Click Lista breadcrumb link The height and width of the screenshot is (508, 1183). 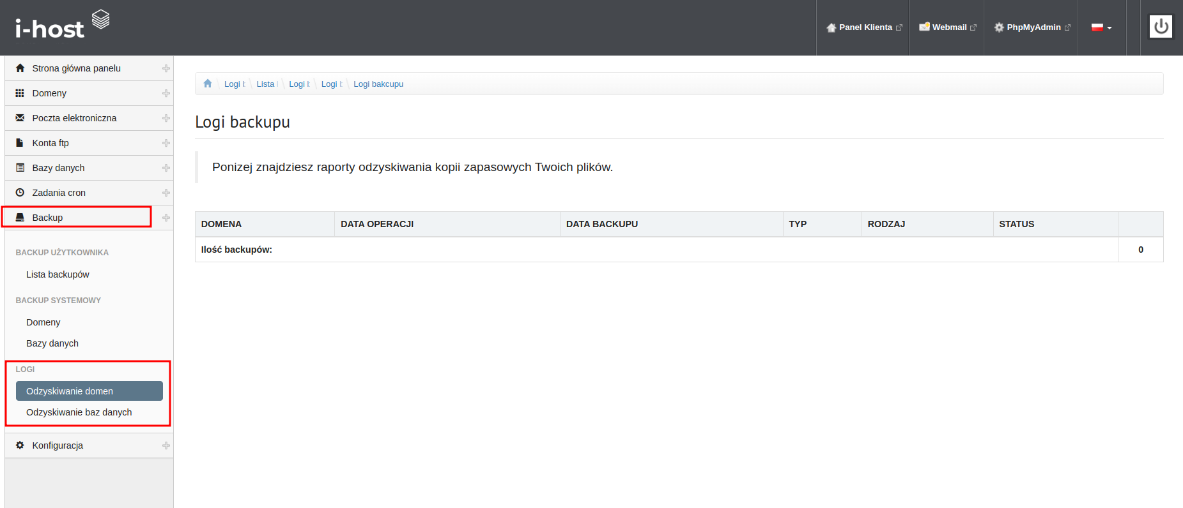[265, 84]
